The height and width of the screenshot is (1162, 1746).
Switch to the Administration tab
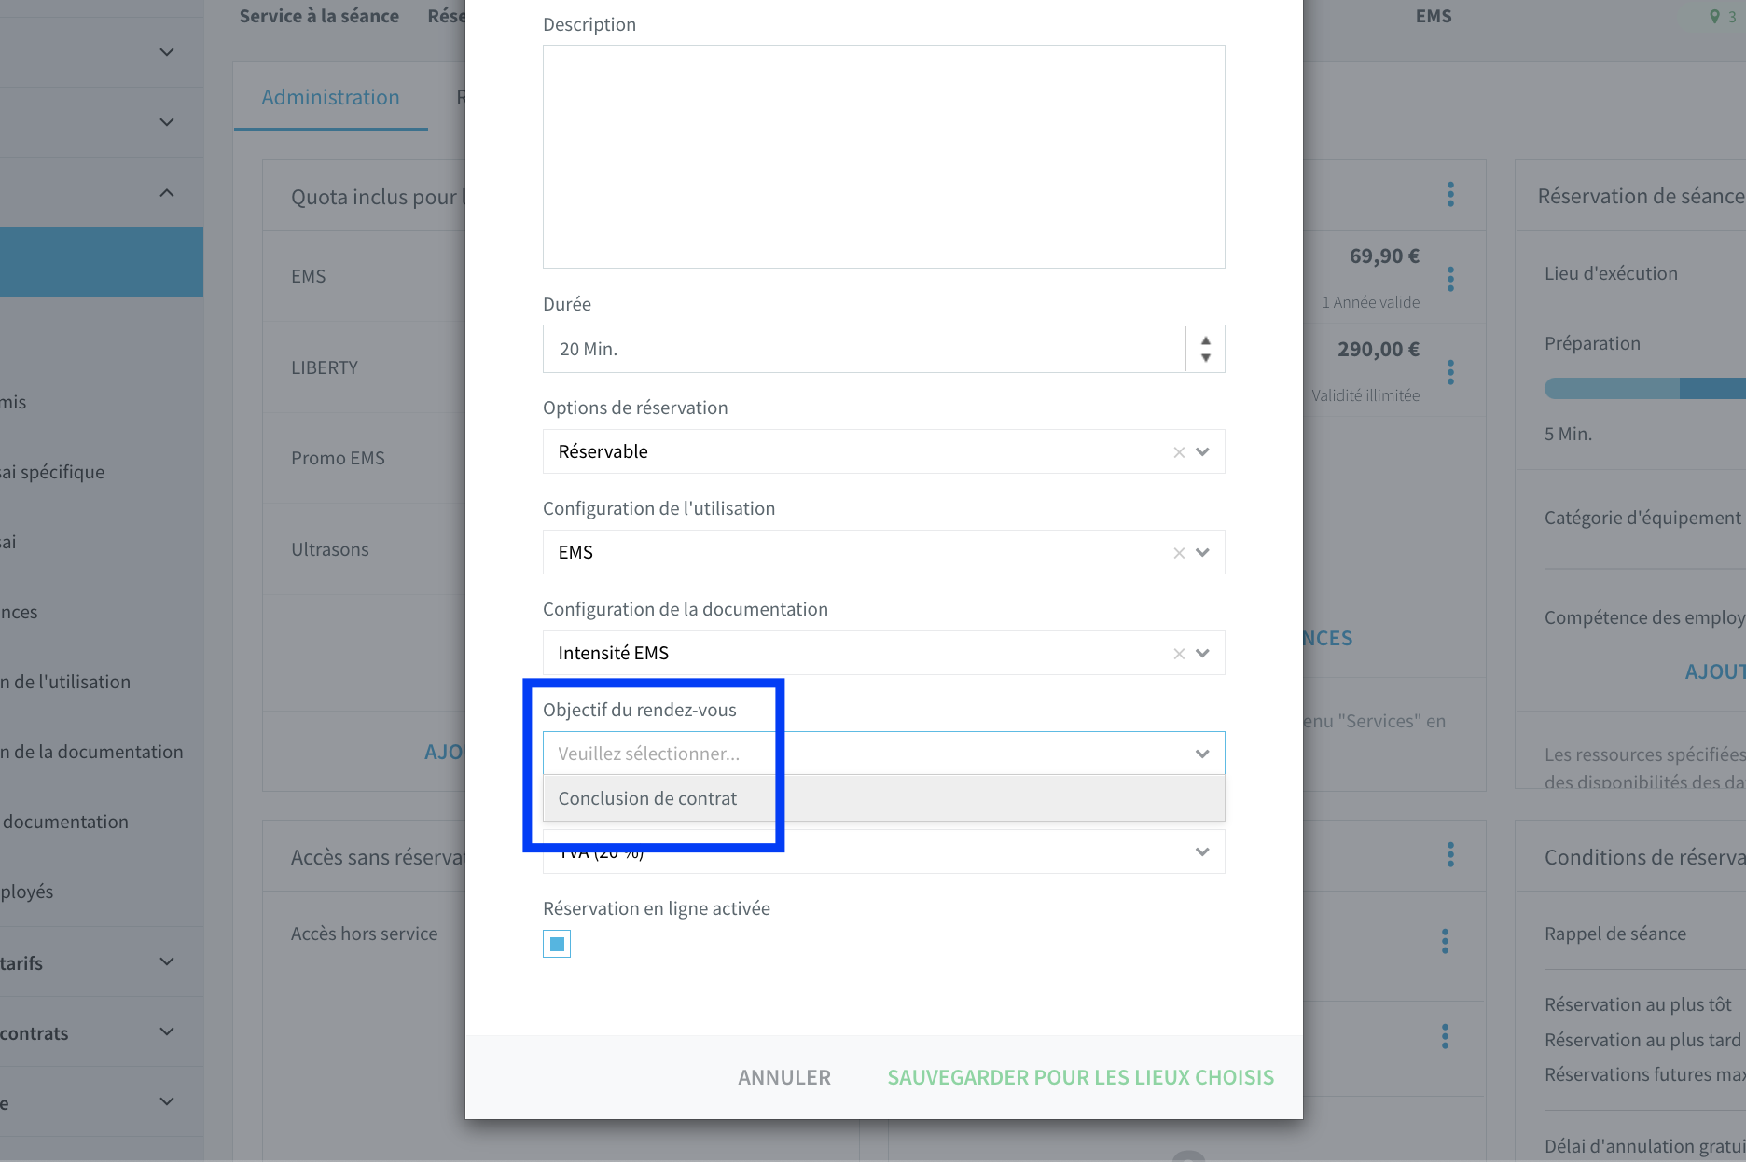coord(330,97)
